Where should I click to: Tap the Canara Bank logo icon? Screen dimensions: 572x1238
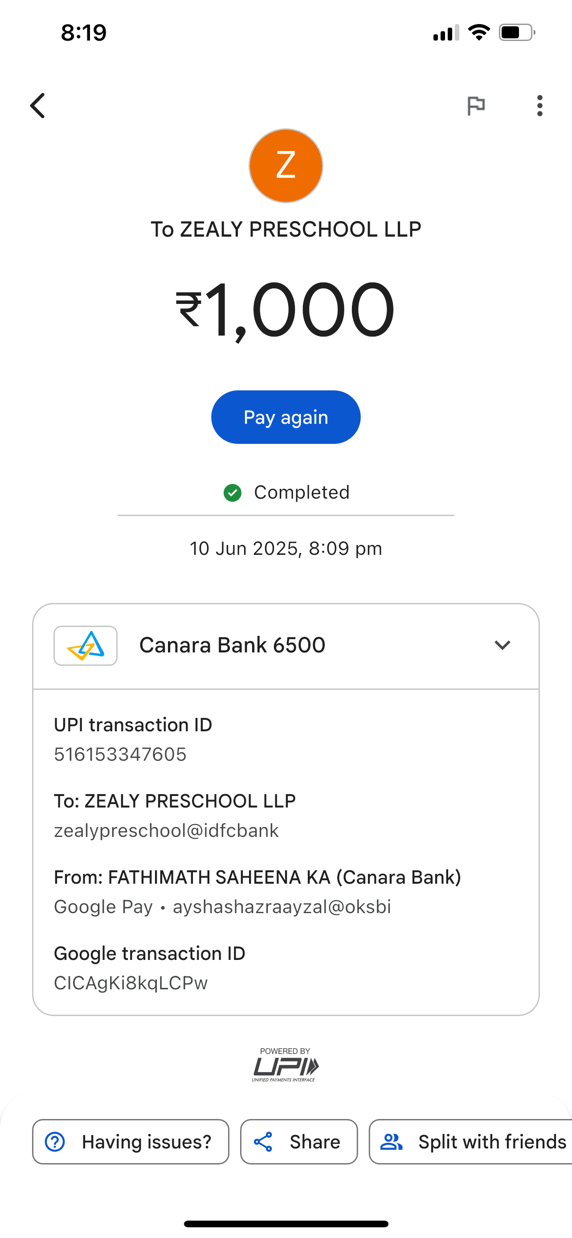86,645
